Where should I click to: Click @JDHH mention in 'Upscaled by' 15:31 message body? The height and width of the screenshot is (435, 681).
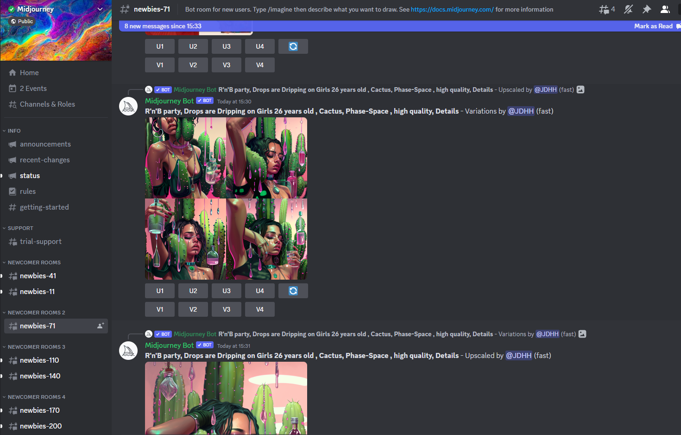click(x=519, y=356)
